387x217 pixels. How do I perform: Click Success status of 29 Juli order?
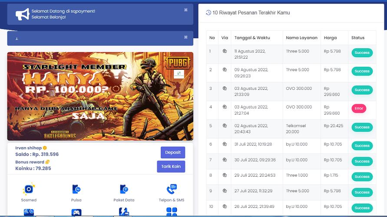pyautogui.click(x=362, y=177)
